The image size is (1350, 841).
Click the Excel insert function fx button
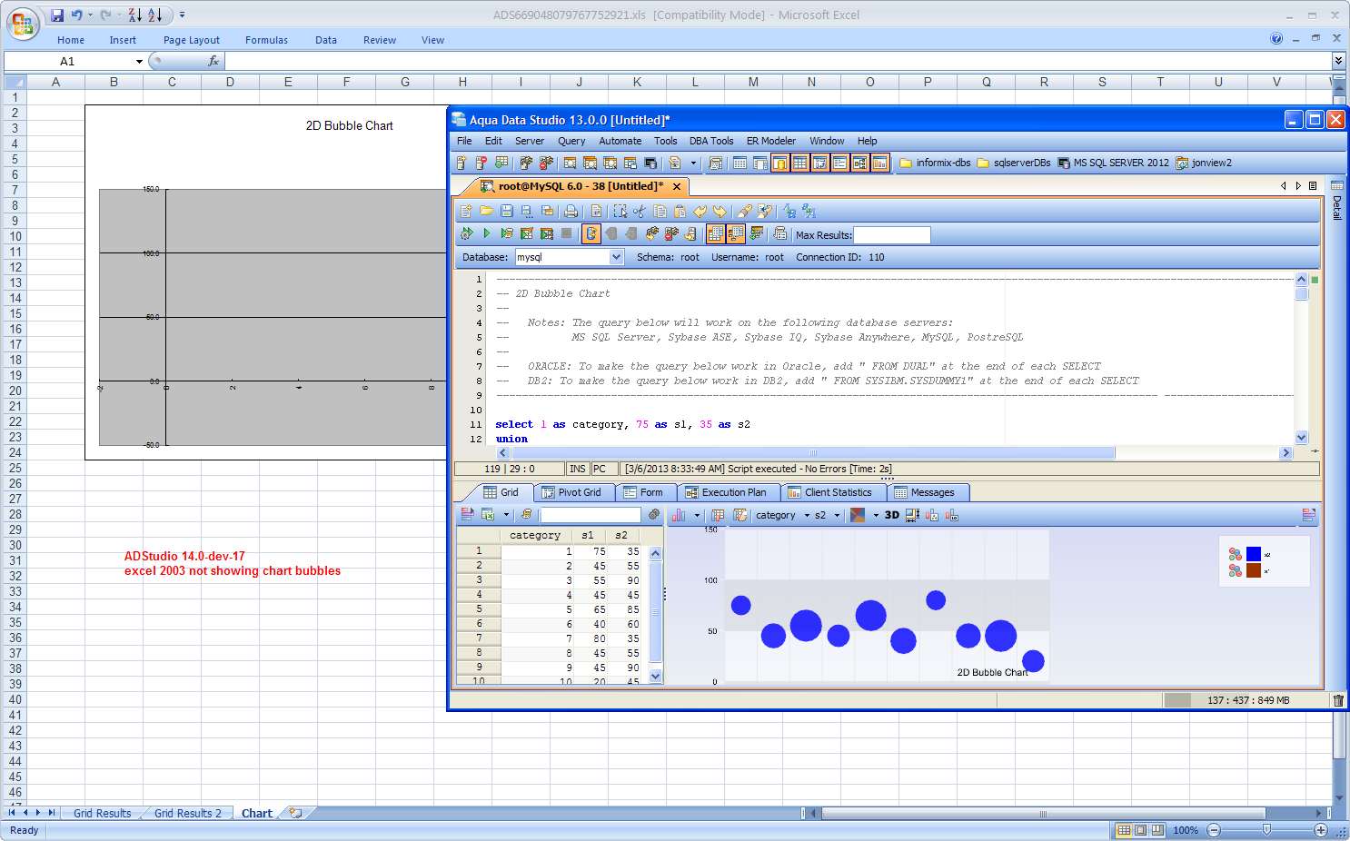point(213,61)
